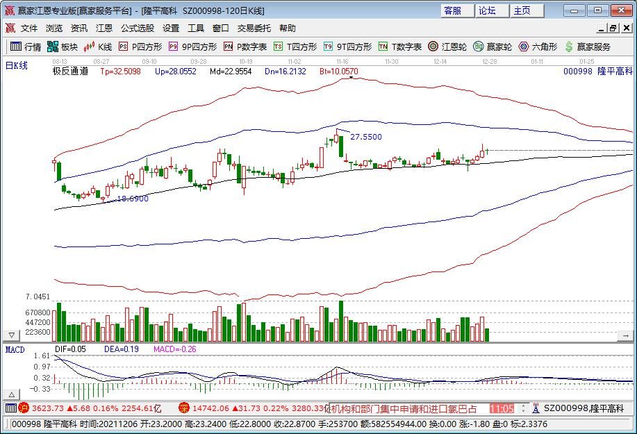Open 赢家服务 services

[588, 47]
